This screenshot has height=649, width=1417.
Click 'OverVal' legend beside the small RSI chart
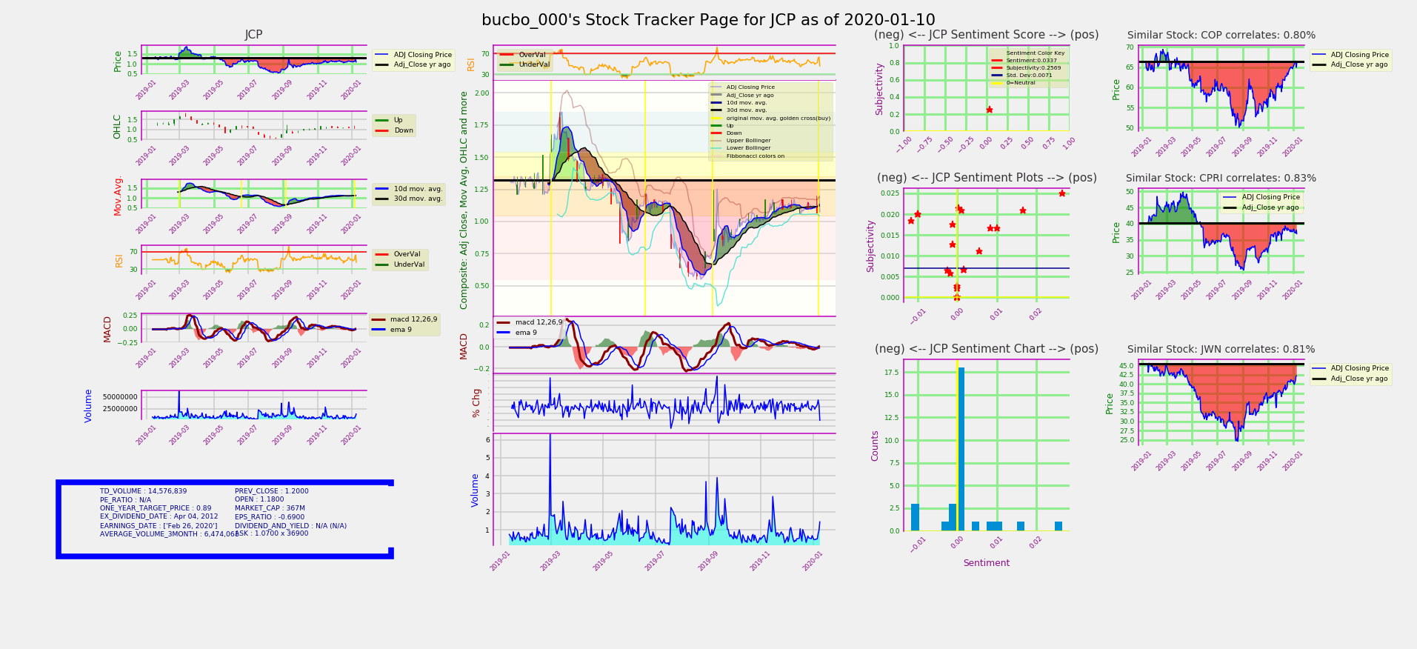point(407,254)
